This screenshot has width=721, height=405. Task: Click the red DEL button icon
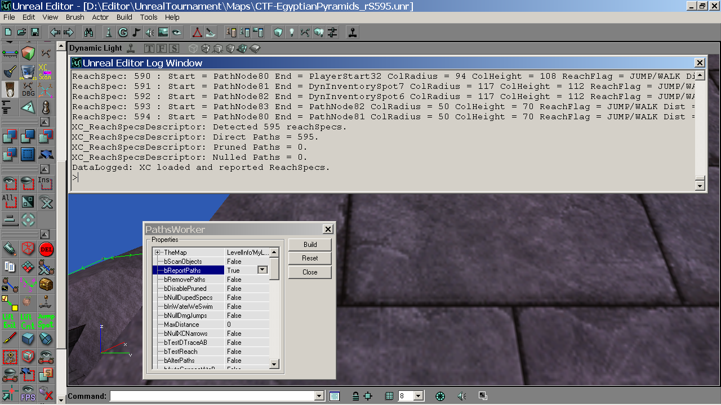coord(46,249)
